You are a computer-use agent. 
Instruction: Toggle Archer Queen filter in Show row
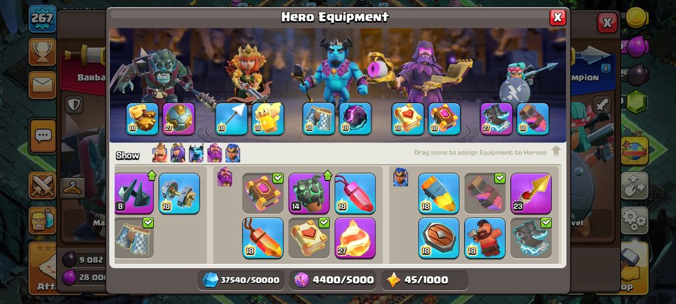[x=178, y=153]
